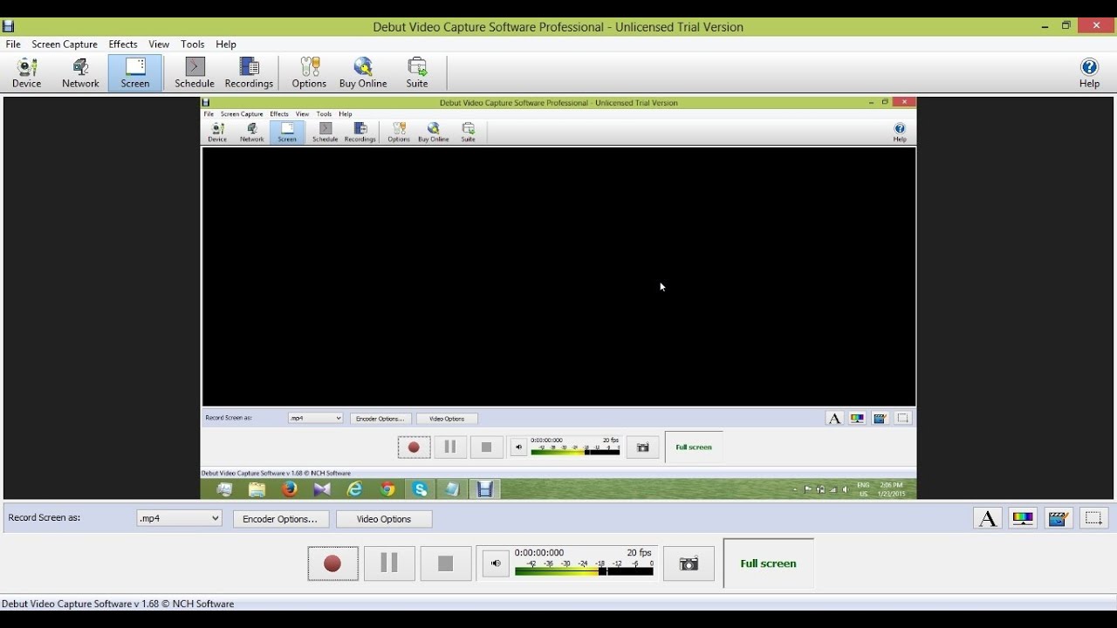1117x628 pixels.
Task: Open the text caption tool (A icon)
Action: (988, 519)
